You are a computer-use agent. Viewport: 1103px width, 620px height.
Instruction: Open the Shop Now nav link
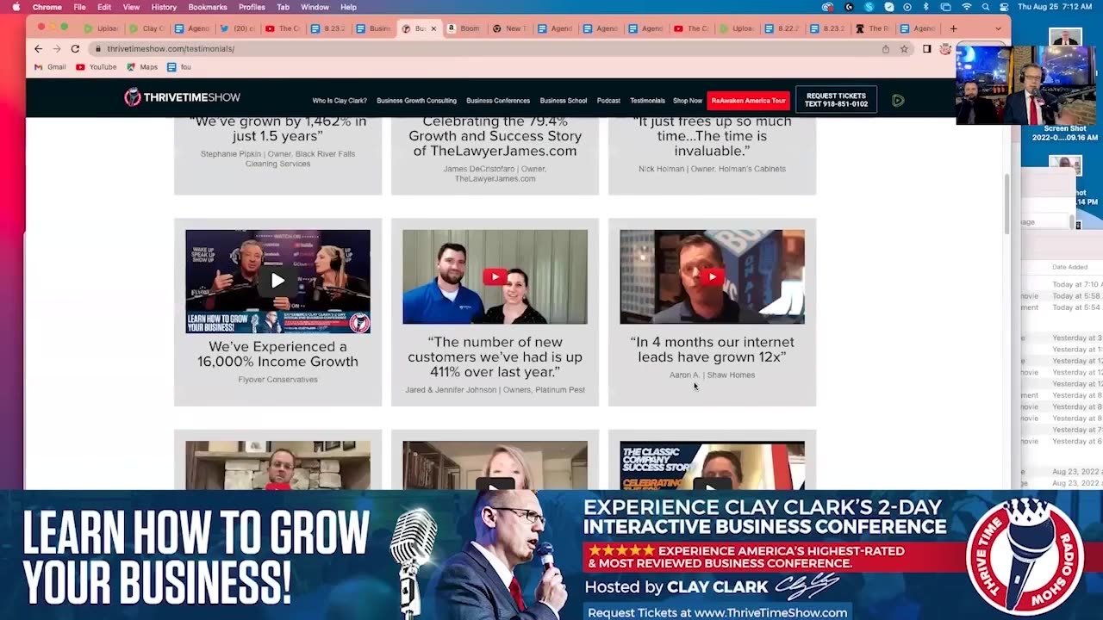tap(688, 101)
